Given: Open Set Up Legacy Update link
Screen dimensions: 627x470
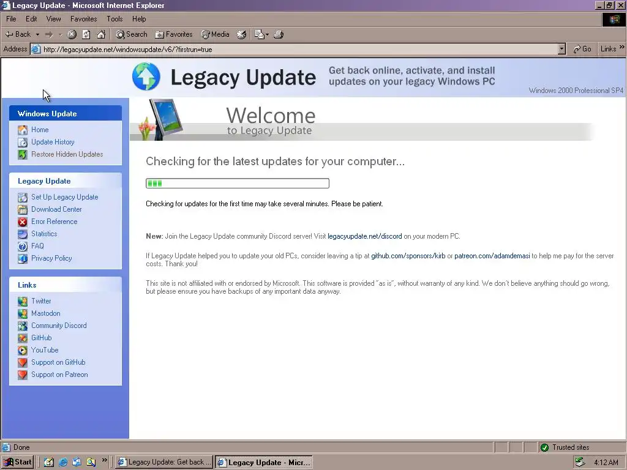Looking at the screenshot, I should [x=65, y=197].
